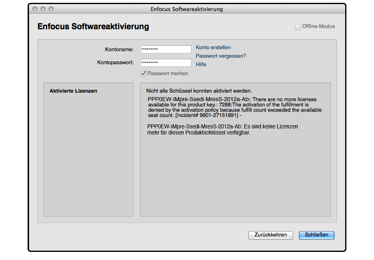The image size is (374, 260).
Task: Click into the Kontoname input field
Action: coord(166,49)
